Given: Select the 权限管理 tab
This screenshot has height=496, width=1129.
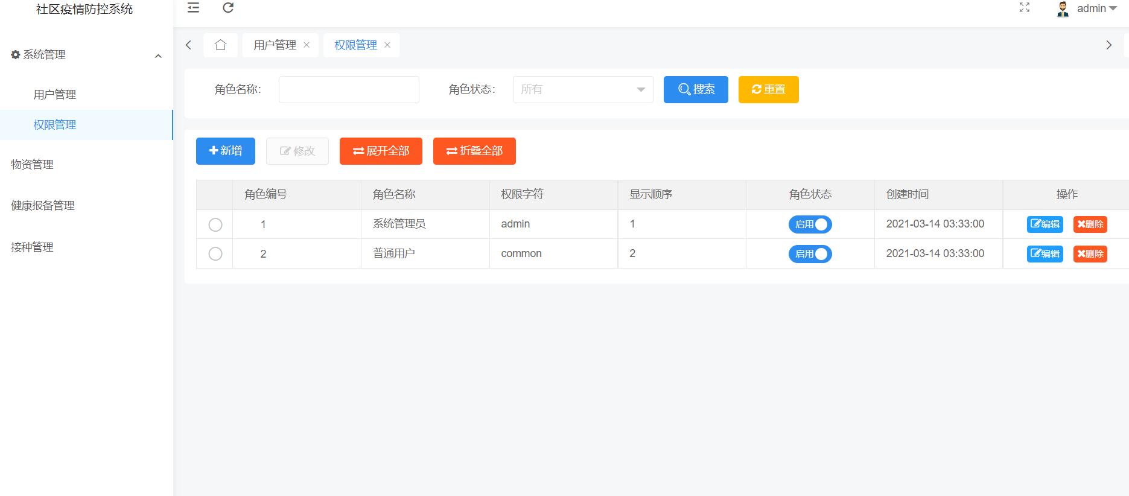Looking at the screenshot, I should (355, 45).
